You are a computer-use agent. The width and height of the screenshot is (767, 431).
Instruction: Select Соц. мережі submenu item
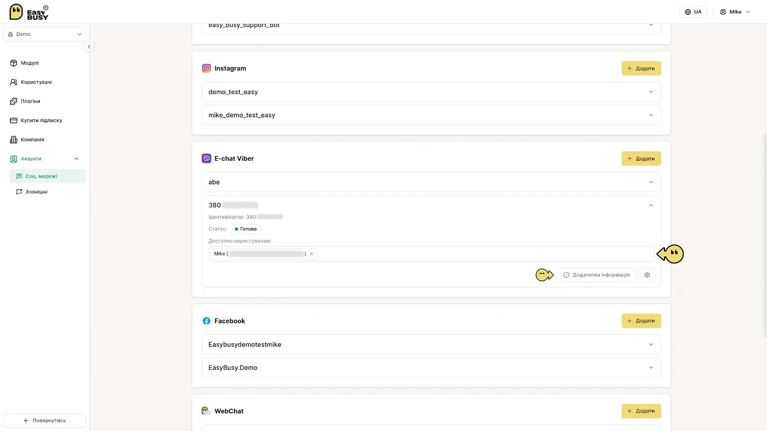click(47, 176)
